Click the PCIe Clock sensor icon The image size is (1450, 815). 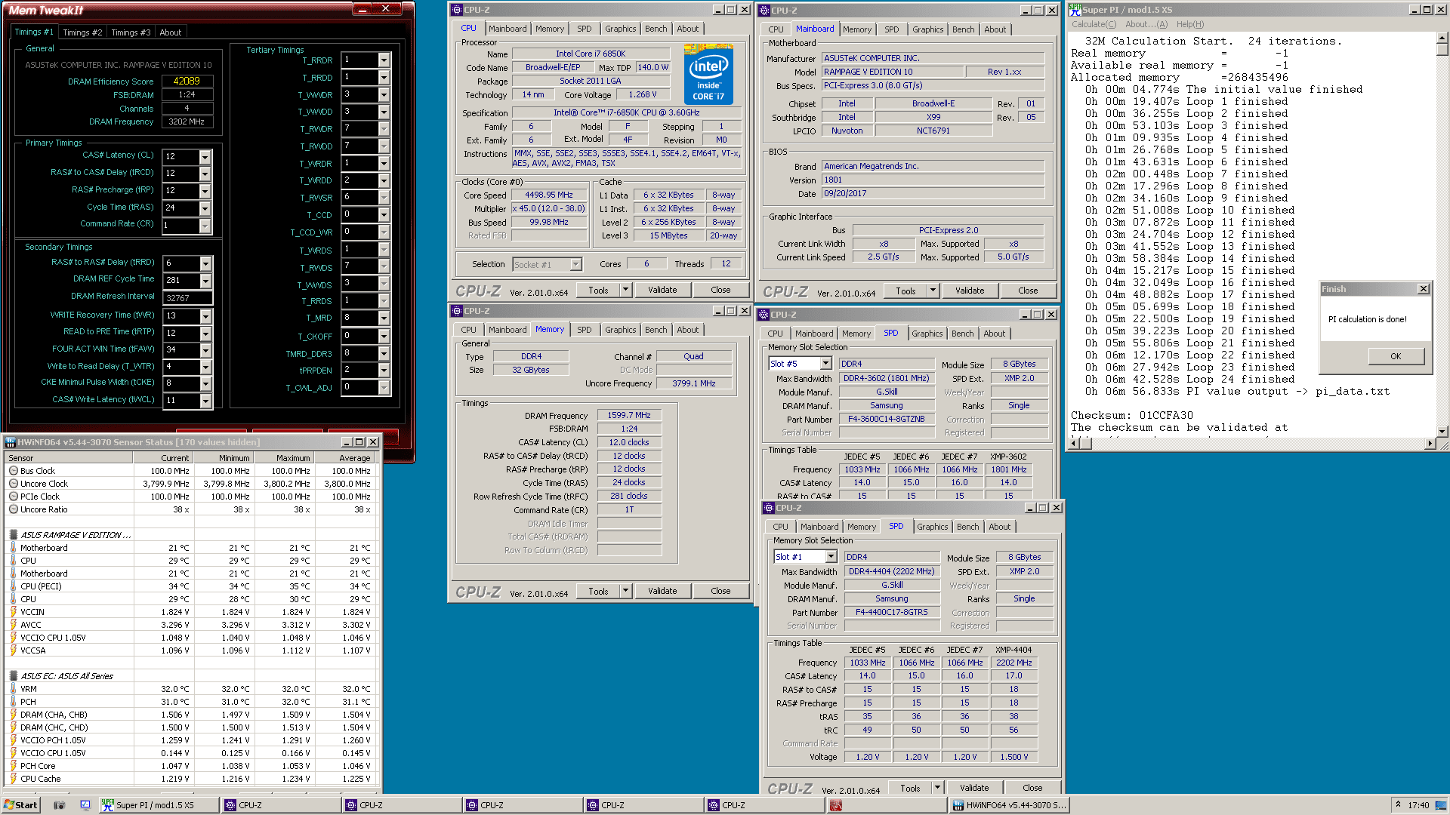pyautogui.click(x=13, y=497)
